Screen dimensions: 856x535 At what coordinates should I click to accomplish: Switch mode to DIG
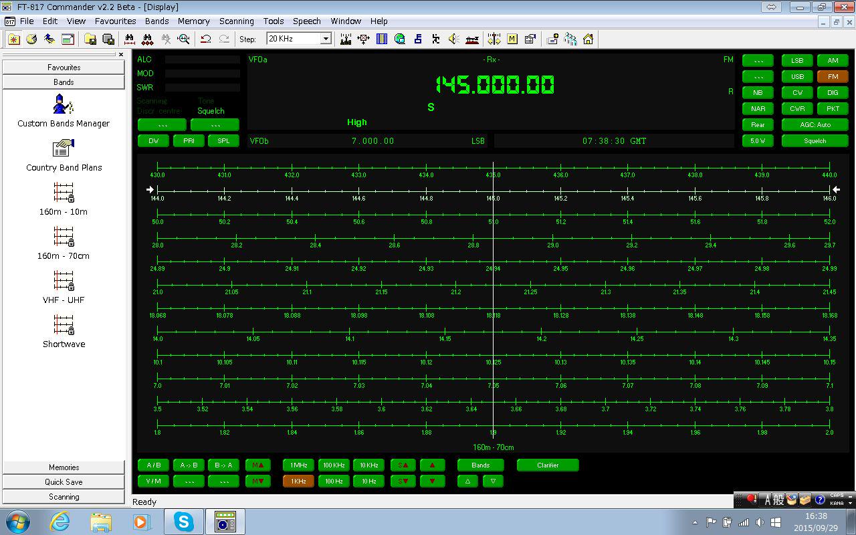click(x=833, y=93)
